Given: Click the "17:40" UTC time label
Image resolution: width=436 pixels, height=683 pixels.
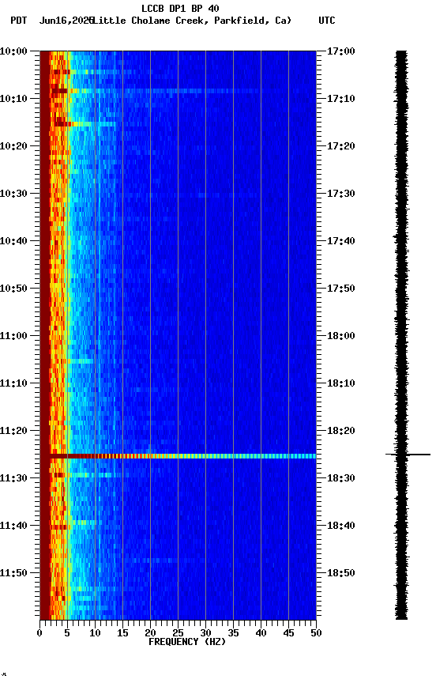Looking at the screenshot, I should click(x=340, y=241).
